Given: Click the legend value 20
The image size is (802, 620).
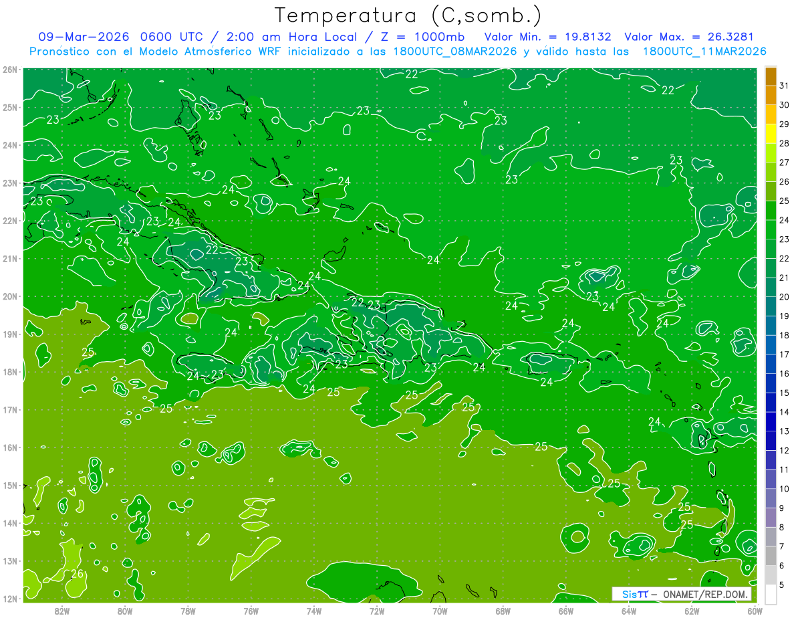Looking at the screenshot, I should [784, 297].
